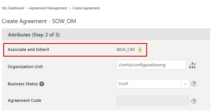Click the greyed-out Agreement Code field
Image resolution: width=212 pixels, height=111 pixels.
pyautogui.click(x=153, y=101)
